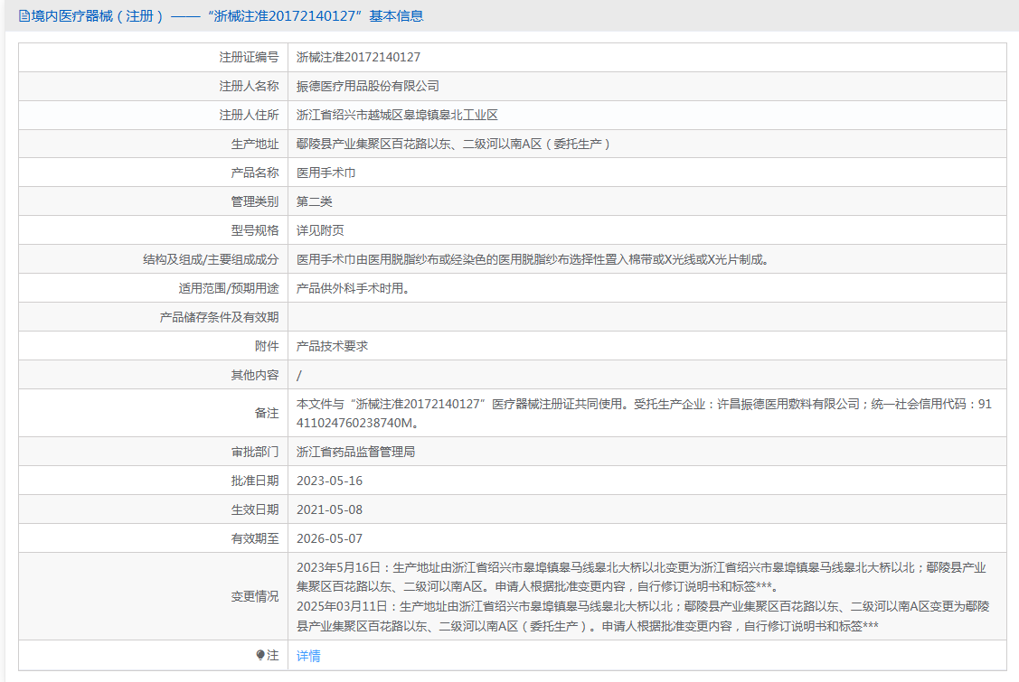Click the change entry dated 2023年5月16日

click(x=641, y=577)
